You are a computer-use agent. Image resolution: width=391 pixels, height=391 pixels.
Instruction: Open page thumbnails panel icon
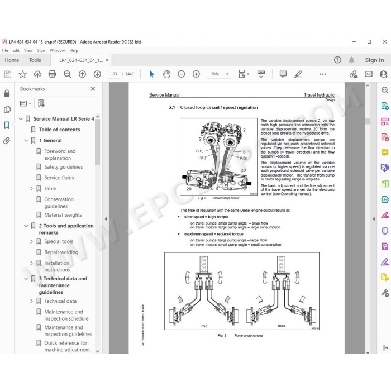(x=7, y=109)
